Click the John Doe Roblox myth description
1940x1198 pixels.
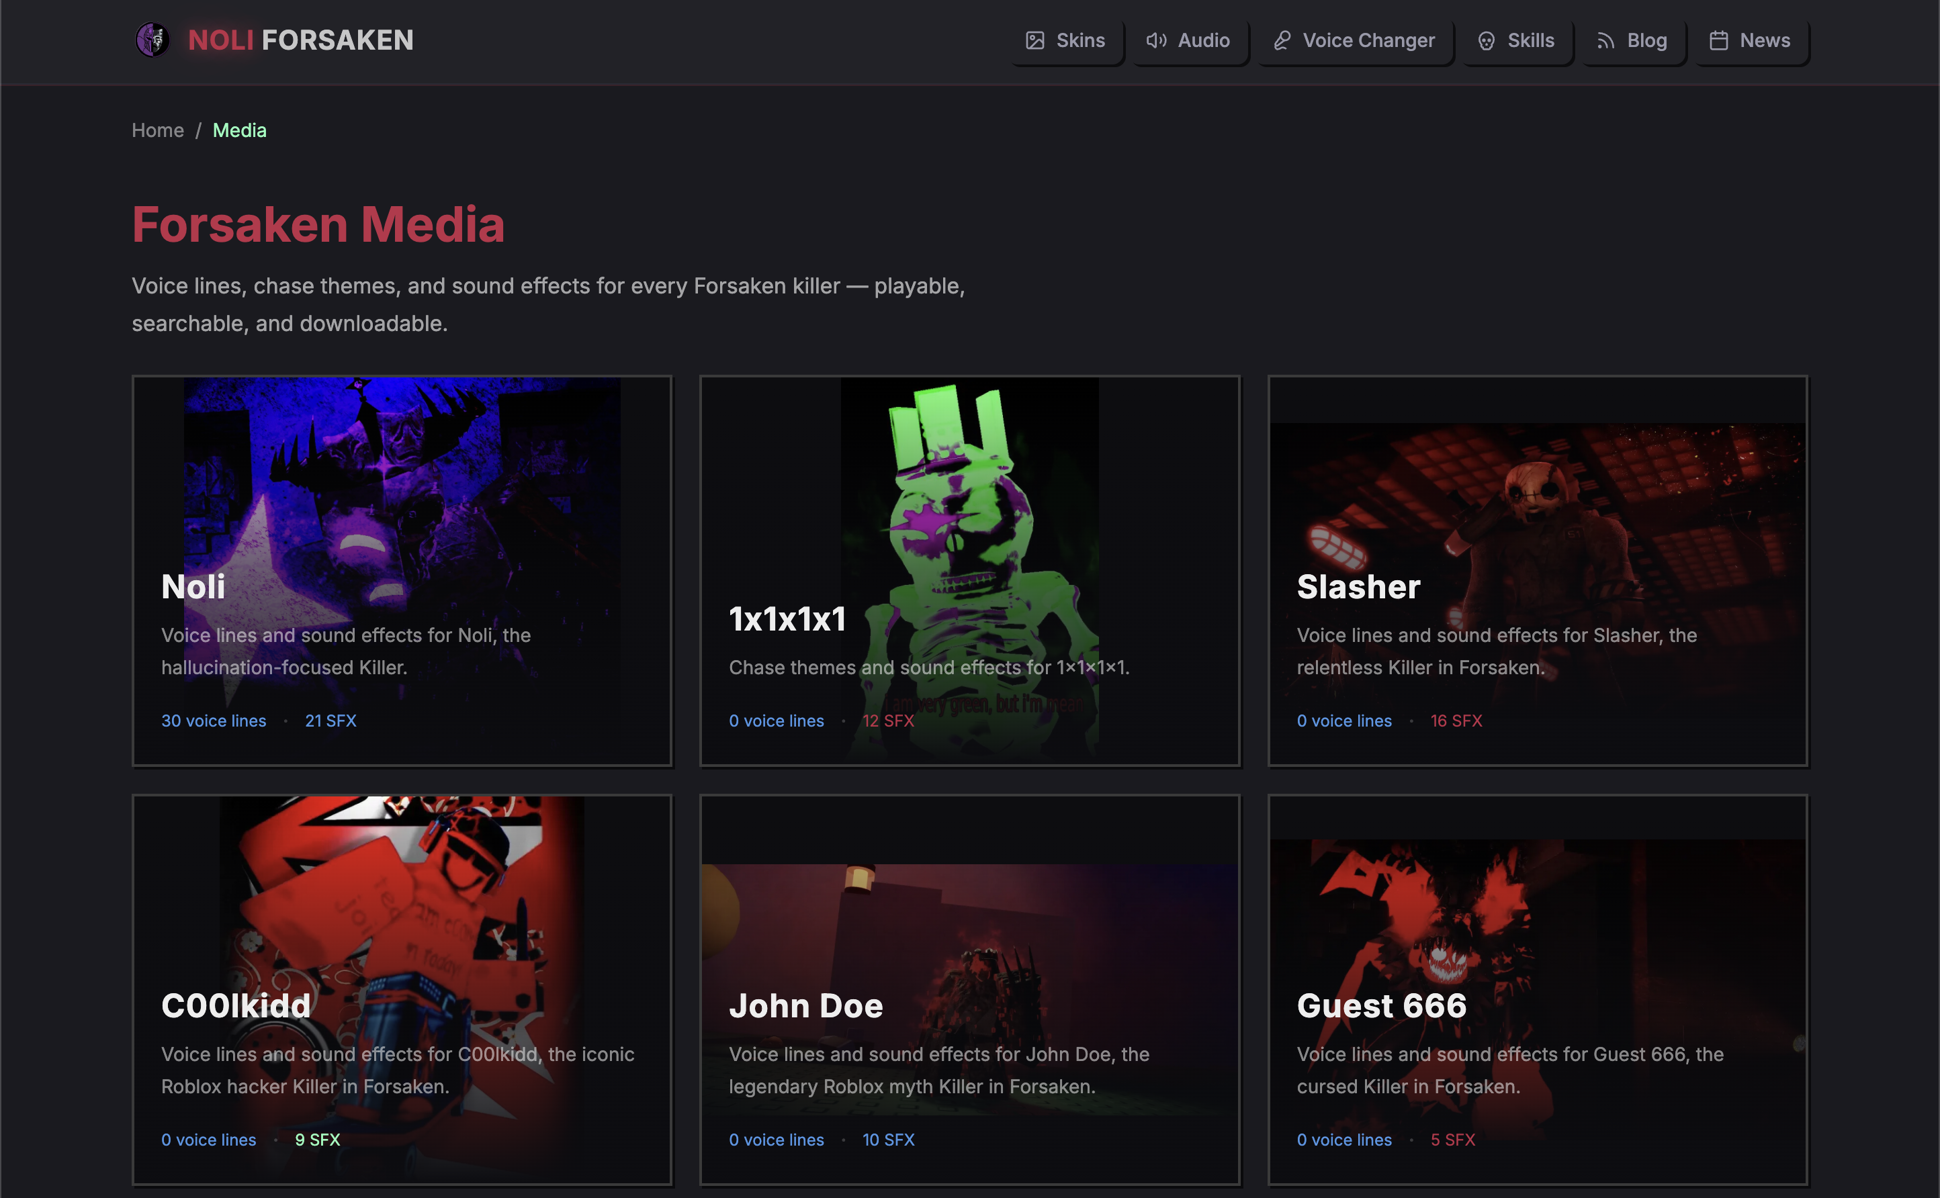point(939,1070)
